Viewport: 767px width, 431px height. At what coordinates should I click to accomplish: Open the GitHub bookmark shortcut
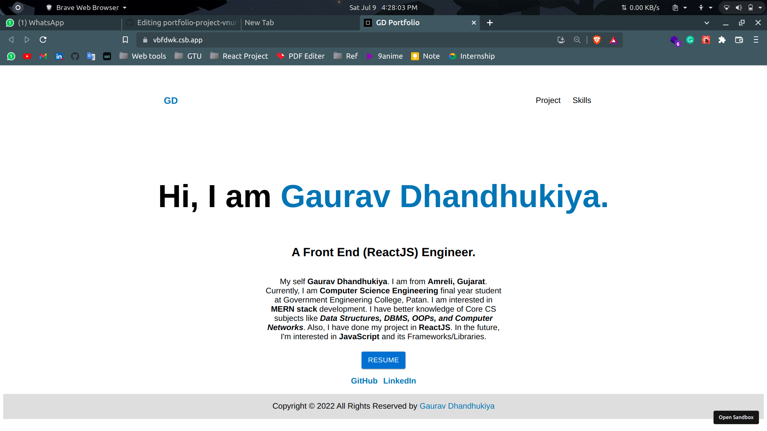pyautogui.click(x=75, y=56)
